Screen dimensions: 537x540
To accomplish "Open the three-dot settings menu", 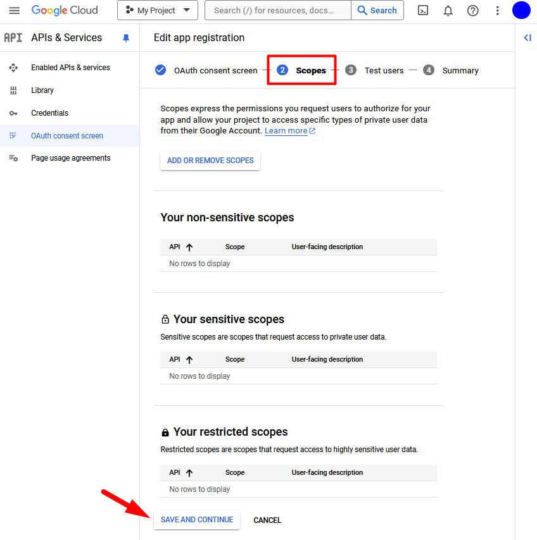I will coord(497,11).
